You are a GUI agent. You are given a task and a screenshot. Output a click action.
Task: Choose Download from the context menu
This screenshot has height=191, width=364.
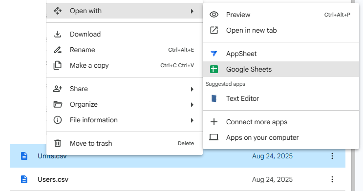(125, 34)
